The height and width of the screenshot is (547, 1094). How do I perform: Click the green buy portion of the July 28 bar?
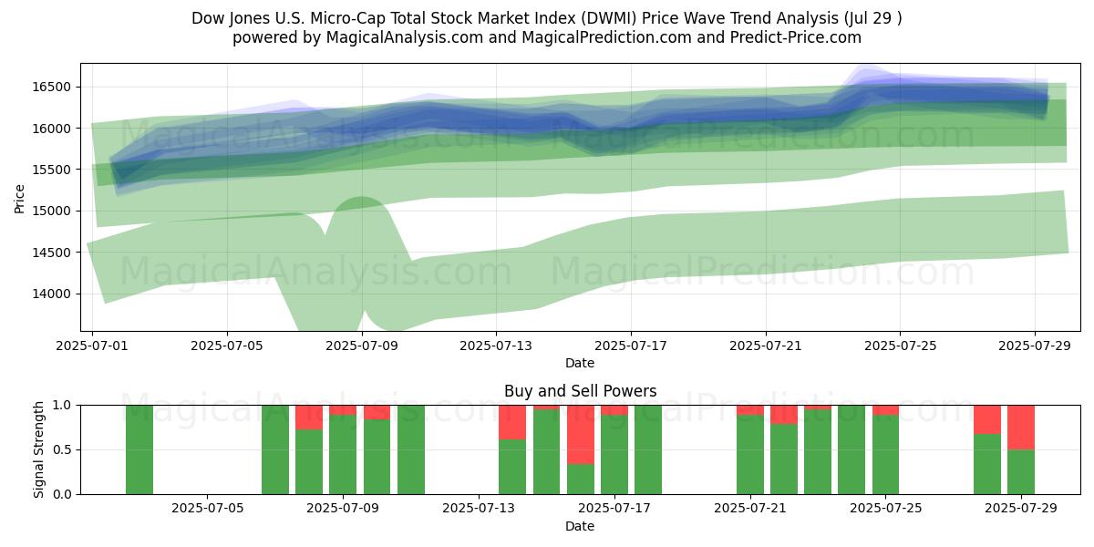(987, 464)
